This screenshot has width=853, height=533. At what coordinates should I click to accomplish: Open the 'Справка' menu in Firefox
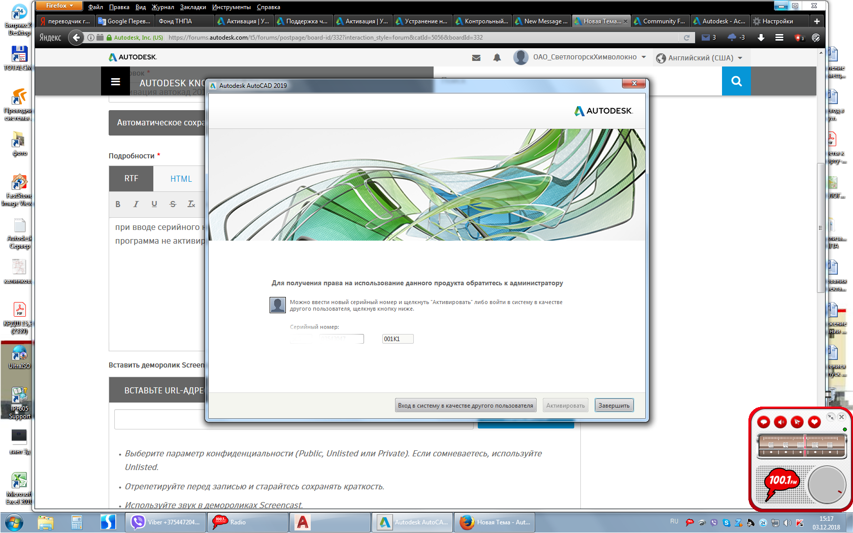tap(269, 7)
